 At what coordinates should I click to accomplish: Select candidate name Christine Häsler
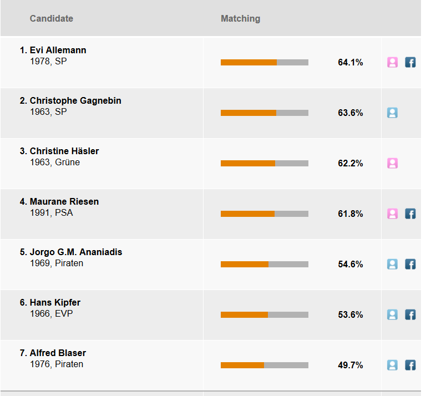(64, 151)
